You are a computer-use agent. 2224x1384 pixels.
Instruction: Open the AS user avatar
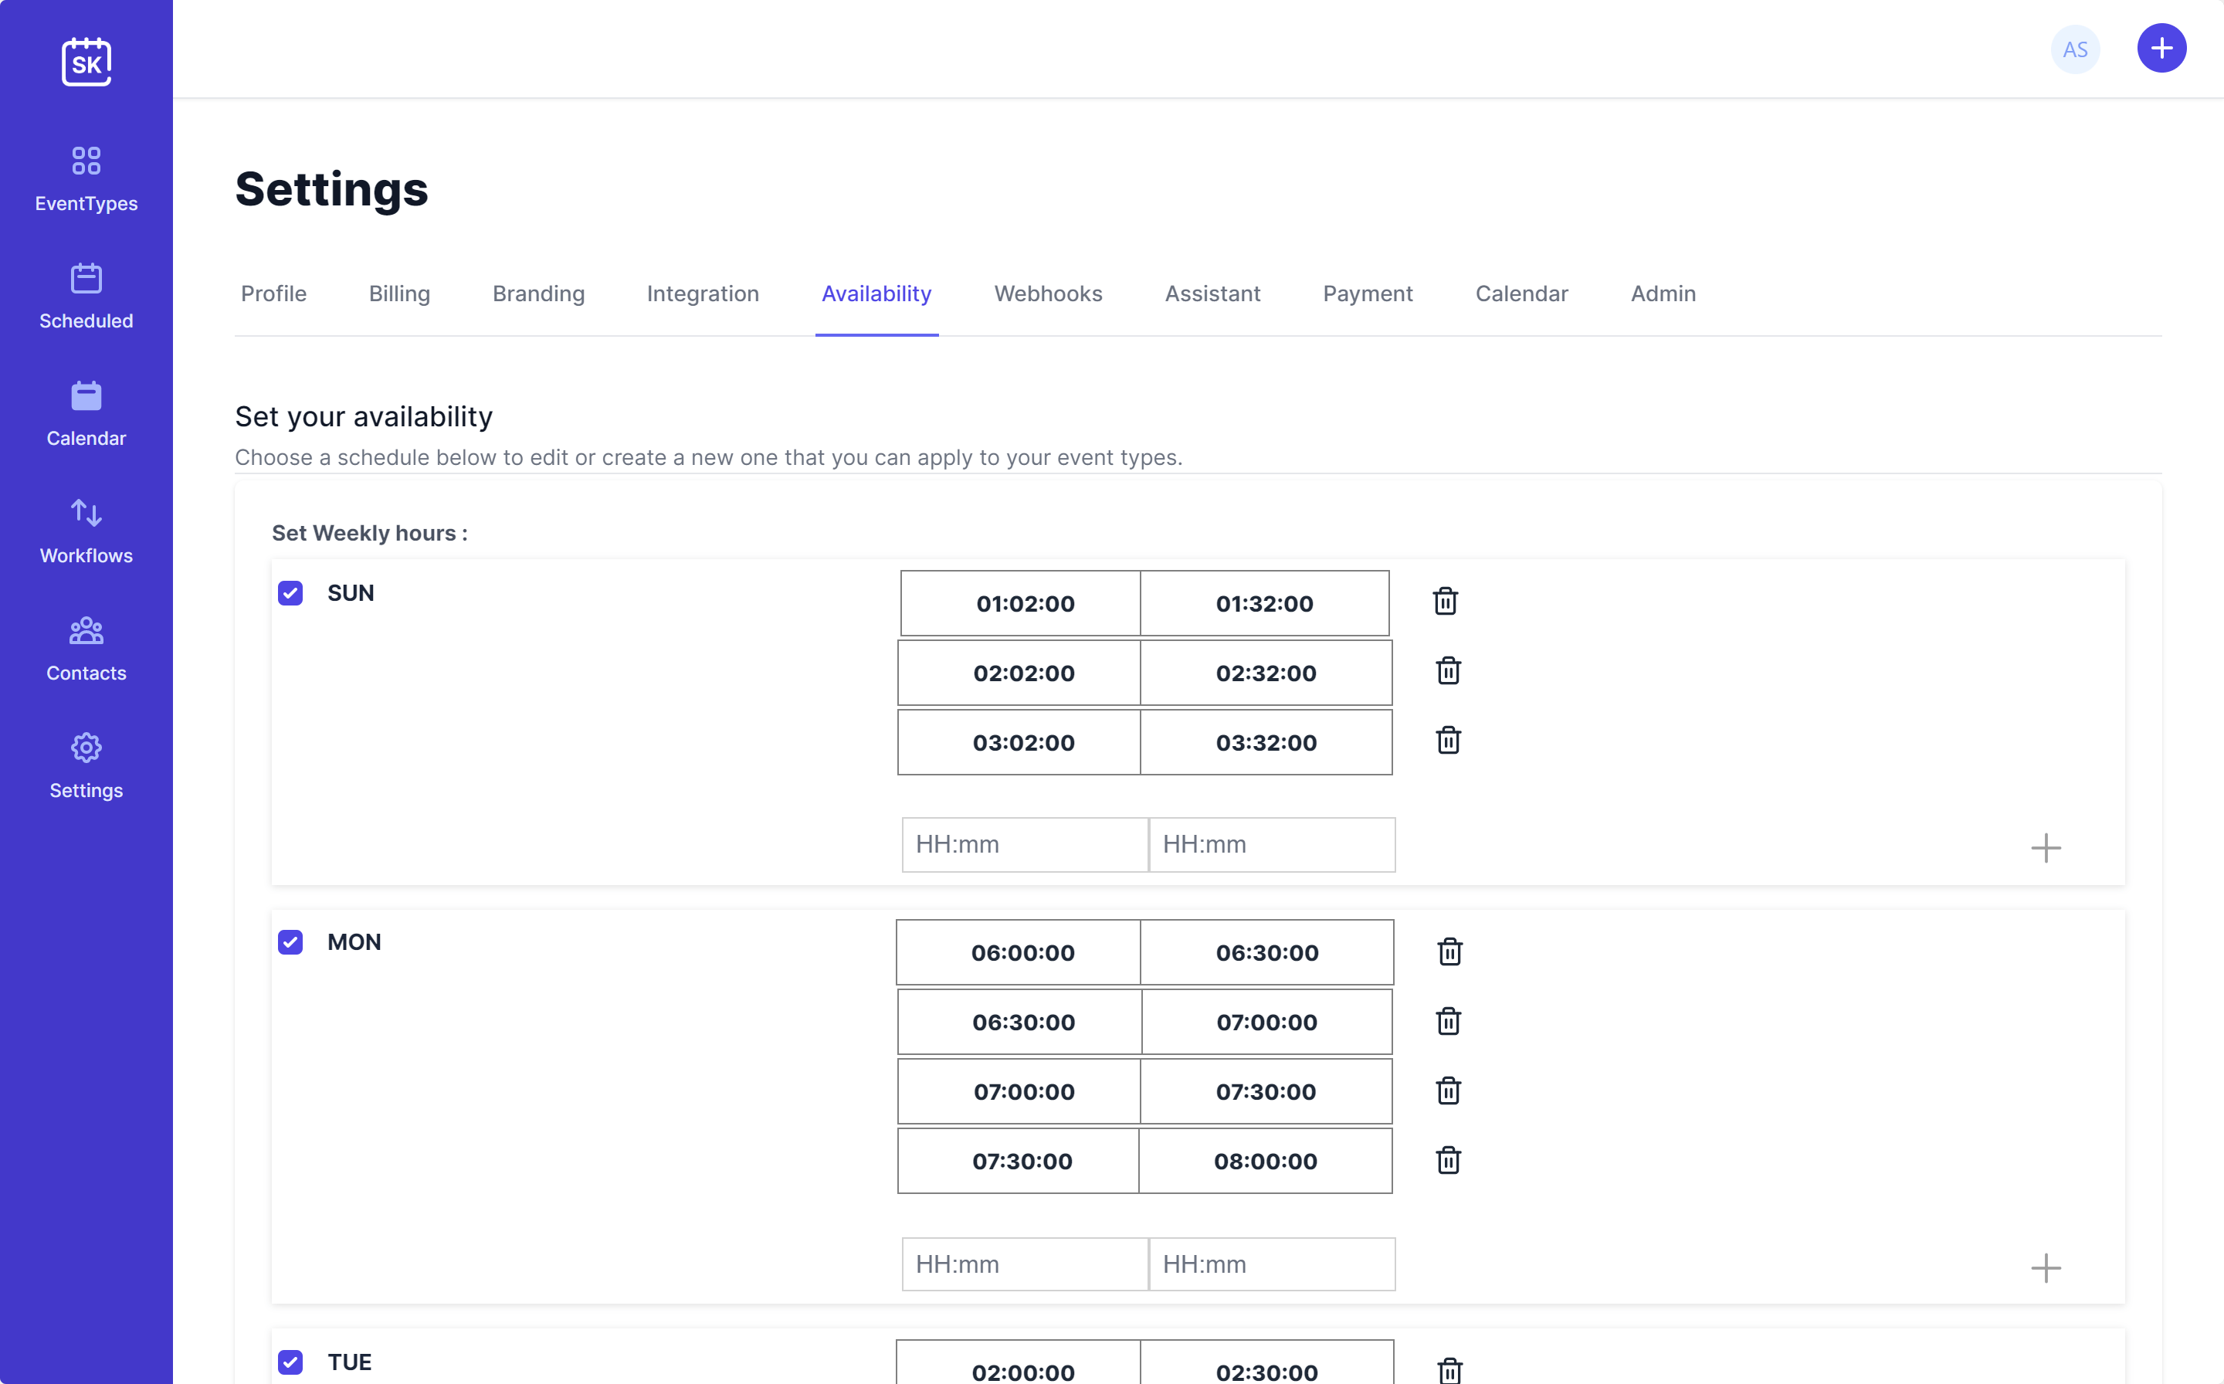[2075, 49]
